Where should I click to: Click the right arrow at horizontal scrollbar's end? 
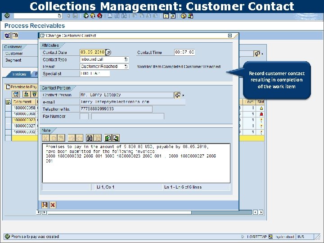coord(261,212)
